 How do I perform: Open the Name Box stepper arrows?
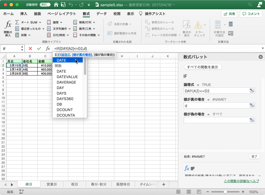click(22, 49)
